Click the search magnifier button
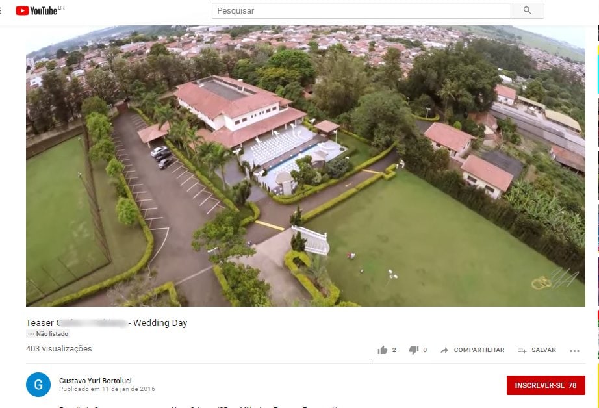Image resolution: width=599 pixels, height=408 pixels. [x=527, y=10]
